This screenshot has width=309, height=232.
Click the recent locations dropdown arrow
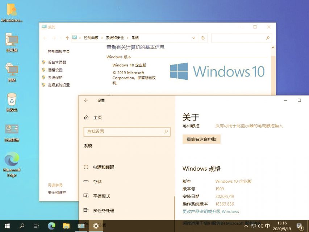[61, 38]
